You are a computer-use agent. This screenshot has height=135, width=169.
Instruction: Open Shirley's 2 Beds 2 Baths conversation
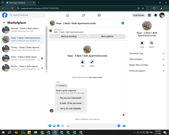point(23,49)
